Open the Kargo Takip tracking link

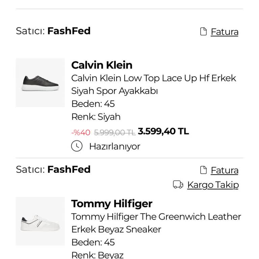coord(213,185)
